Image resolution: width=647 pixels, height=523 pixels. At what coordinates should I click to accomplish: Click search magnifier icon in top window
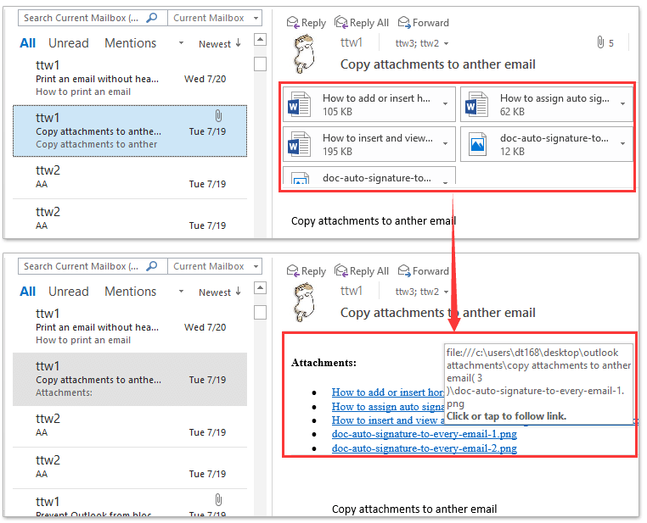pyautogui.click(x=152, y=18)
